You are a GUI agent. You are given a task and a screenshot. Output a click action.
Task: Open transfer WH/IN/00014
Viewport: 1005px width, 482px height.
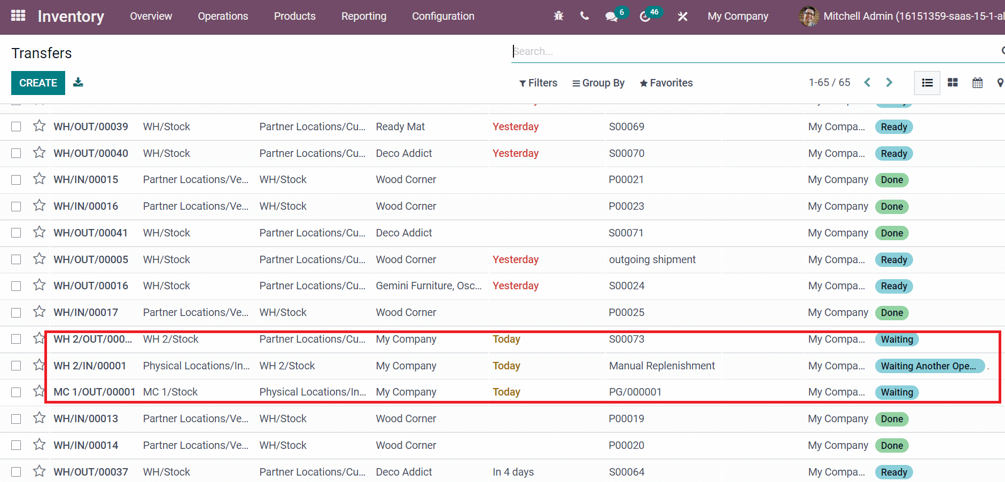coord(85,445)
